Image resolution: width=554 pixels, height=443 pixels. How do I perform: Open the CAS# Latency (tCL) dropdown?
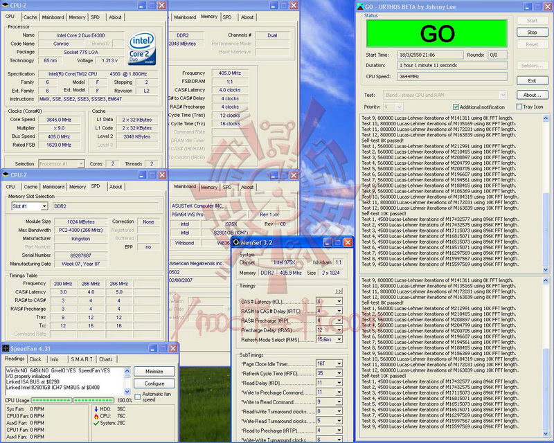(339, 301)
